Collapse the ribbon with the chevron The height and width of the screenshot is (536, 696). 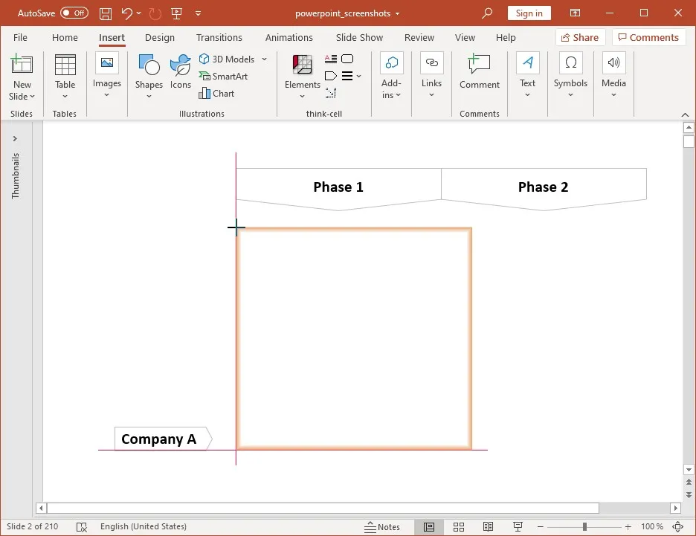(686, 114)
